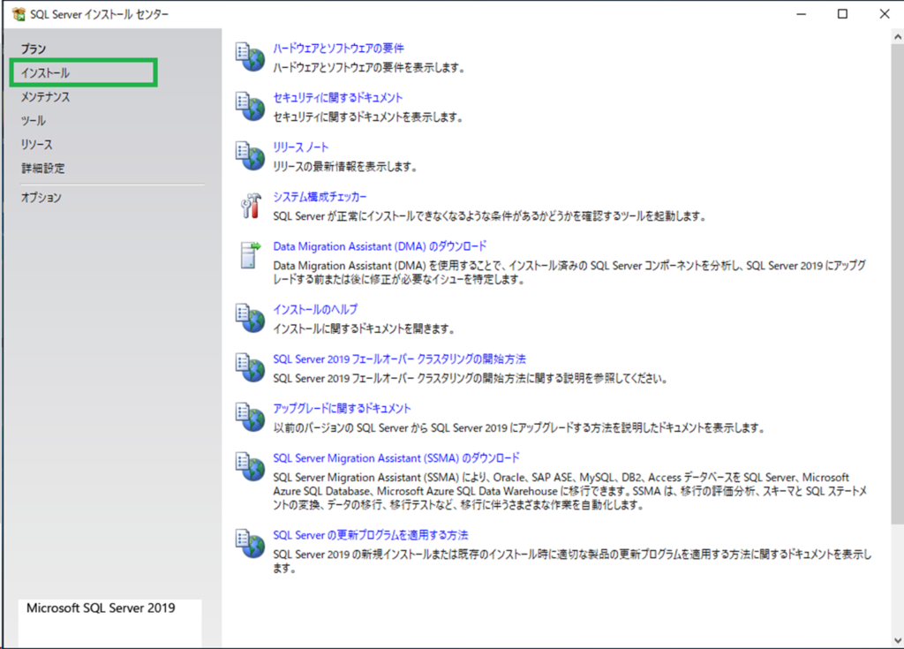This screenshot has width=904, height=649.
Task: Click the scroll-up arrow of the vertical scrollbar
Action: 897,36
